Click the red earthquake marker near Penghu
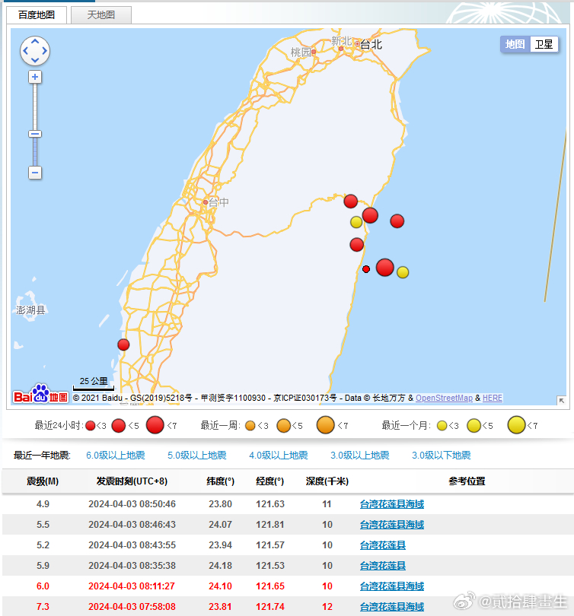This screenshot has width=574, height=616. click(123, 345)
